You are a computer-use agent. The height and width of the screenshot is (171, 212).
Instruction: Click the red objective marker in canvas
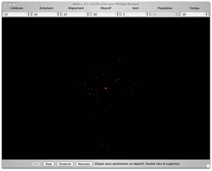coord(106,88)
